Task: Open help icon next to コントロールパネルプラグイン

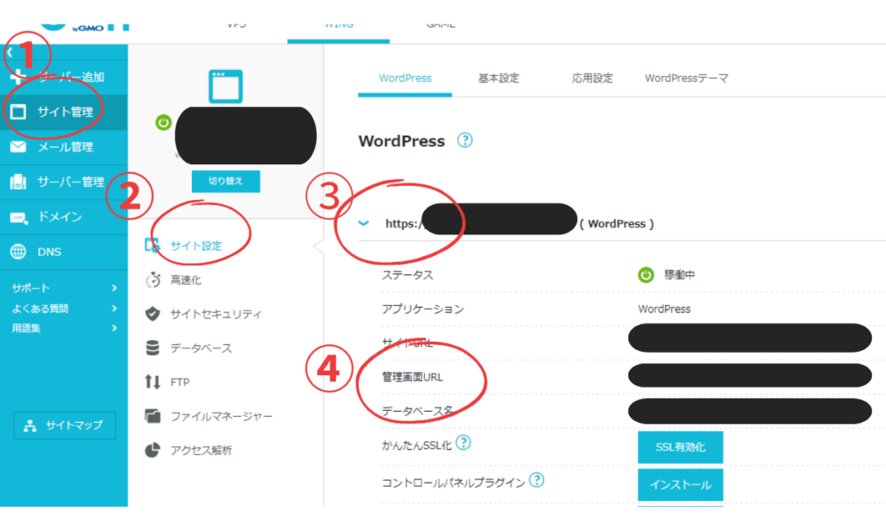Action: coord(536,480)
